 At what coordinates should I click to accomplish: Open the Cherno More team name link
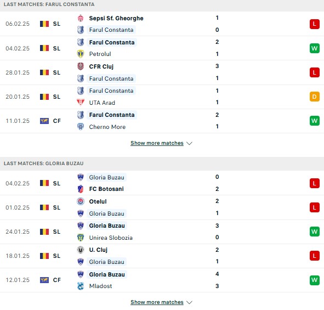[x=107, y=127]
